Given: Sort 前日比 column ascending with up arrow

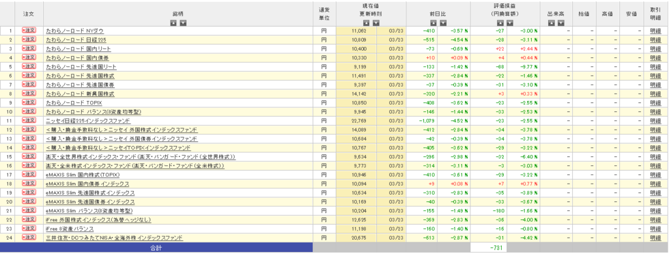Looking at the screenshot, I should (433, 23).
